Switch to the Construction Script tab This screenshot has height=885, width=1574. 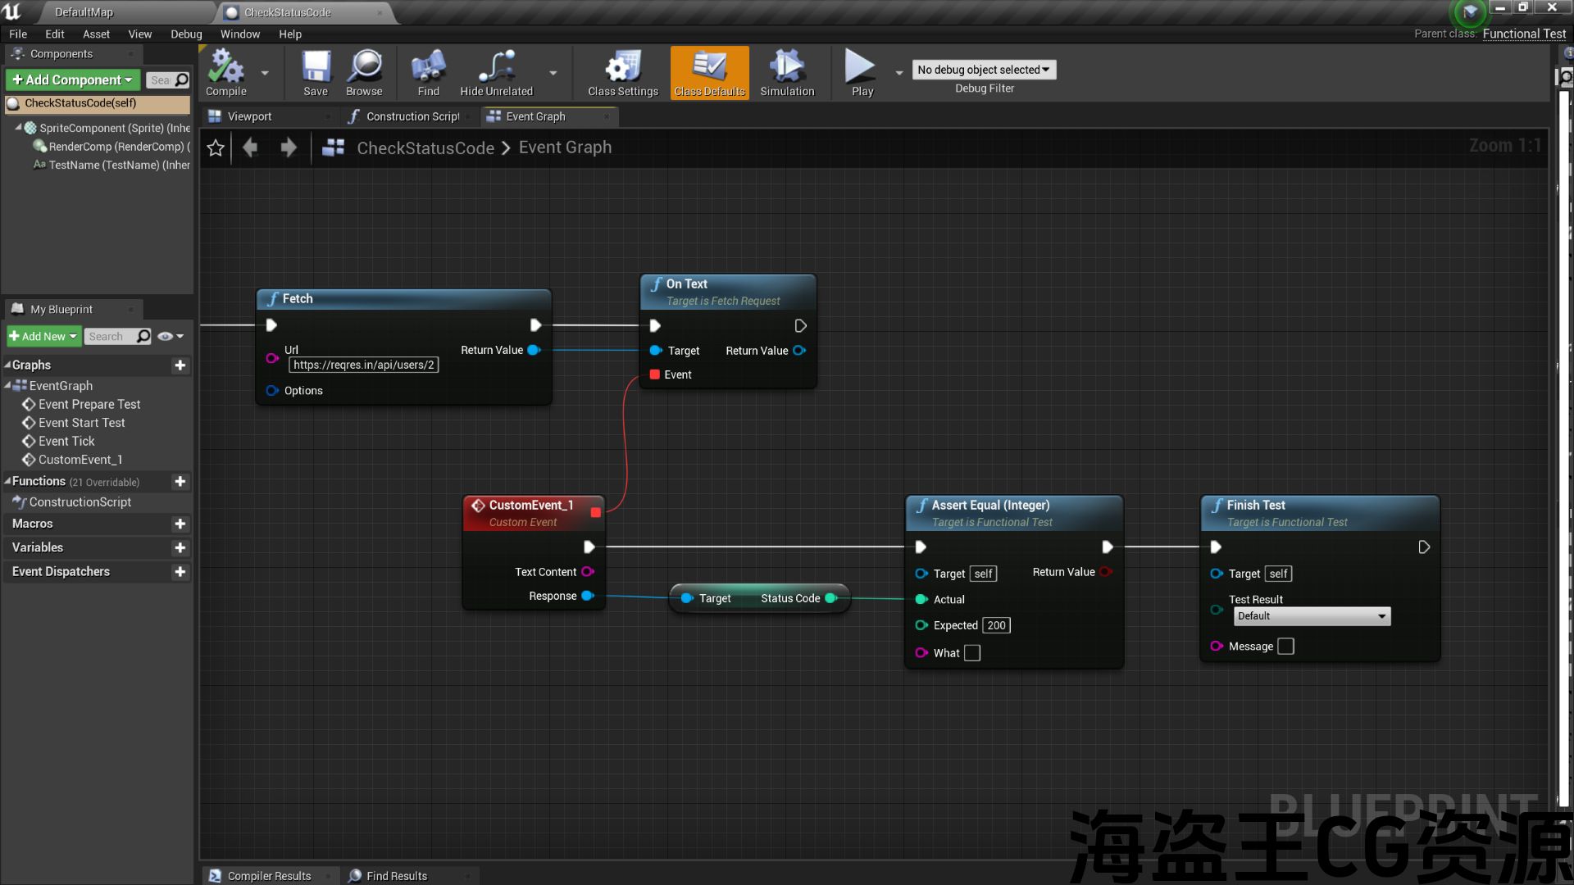click(x=412, y=116)
